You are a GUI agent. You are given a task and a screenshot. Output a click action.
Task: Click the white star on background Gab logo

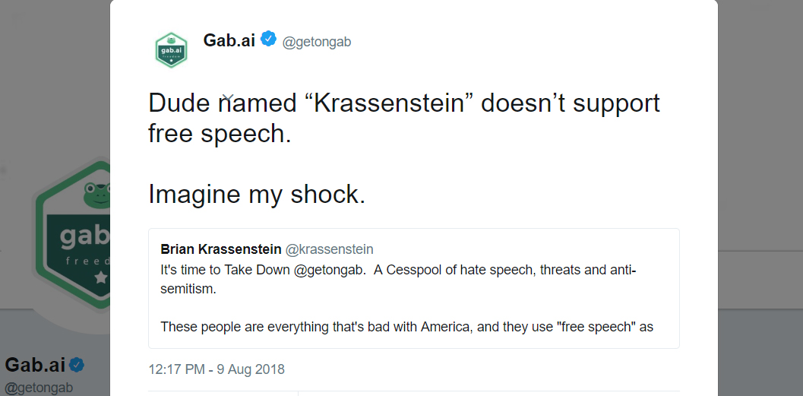coord(101,277)
